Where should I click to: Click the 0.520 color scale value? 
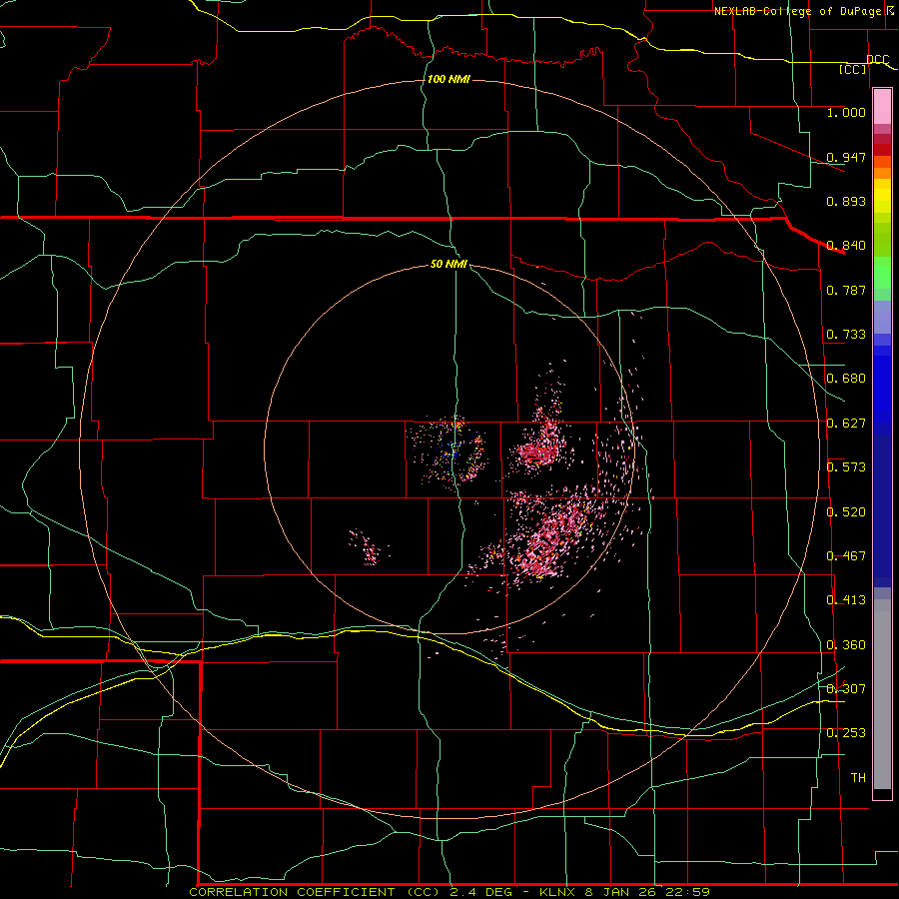(x=846, y=512)
